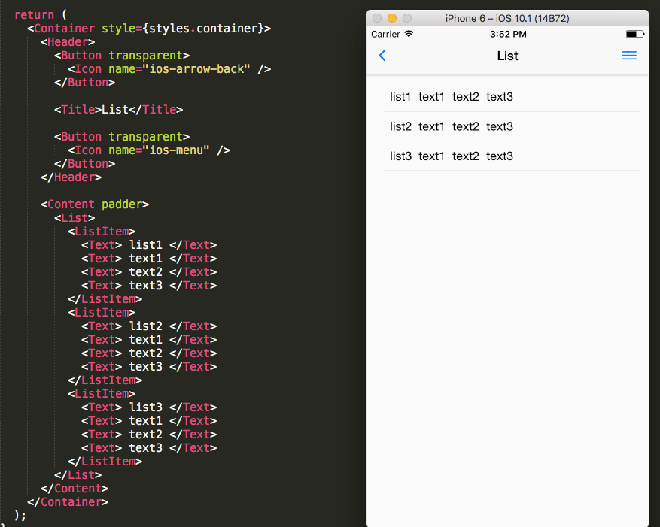
Task: Click the 'list3' Text line in code
Action: [149, 407]
